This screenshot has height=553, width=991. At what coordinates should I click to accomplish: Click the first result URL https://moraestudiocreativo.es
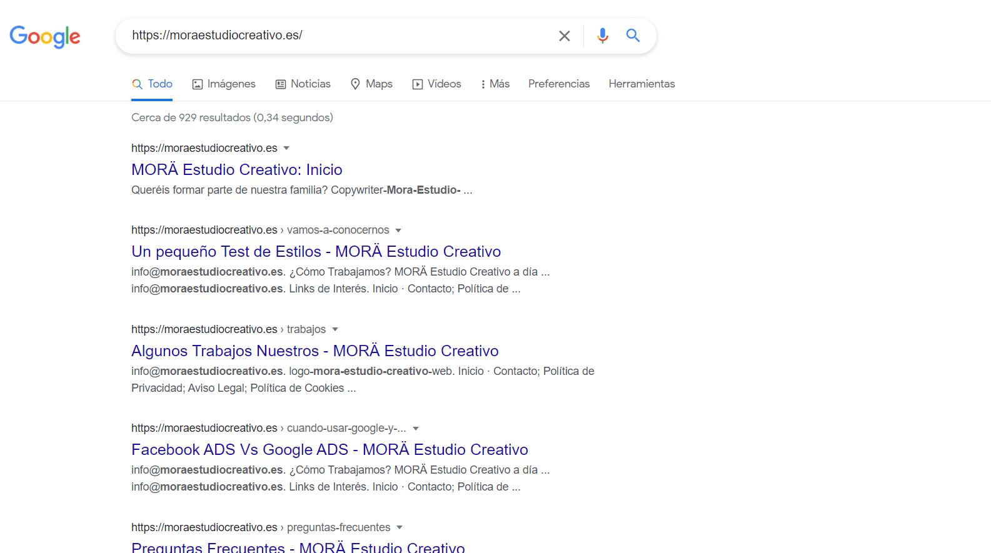point(204,148)
